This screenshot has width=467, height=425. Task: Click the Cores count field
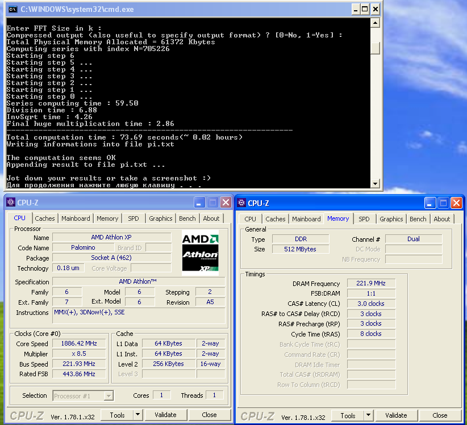tap(162, 395)
